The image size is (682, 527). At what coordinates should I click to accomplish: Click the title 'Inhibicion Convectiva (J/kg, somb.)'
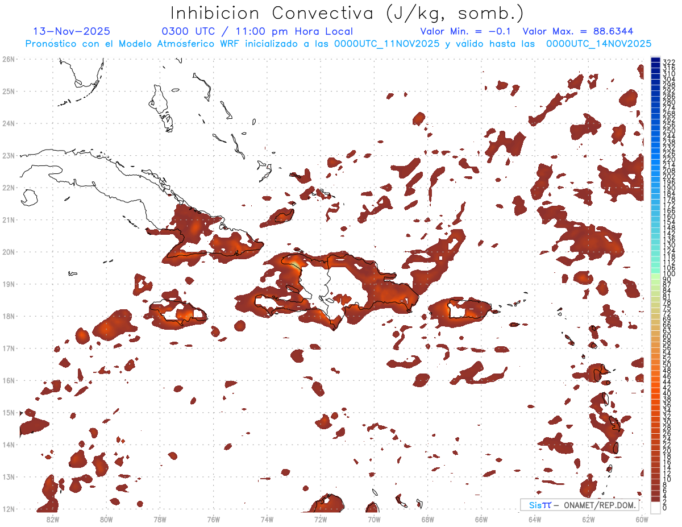point(347,13)
